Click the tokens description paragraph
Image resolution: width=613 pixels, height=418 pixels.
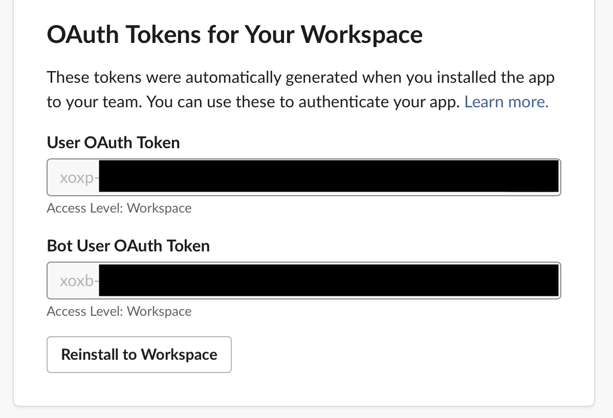tap(300, 89)
